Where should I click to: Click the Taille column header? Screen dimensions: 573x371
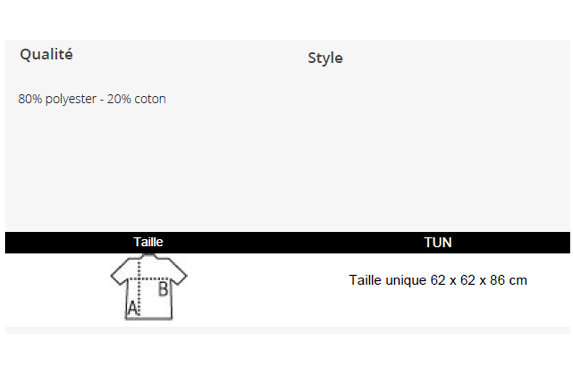click(148, 242)
